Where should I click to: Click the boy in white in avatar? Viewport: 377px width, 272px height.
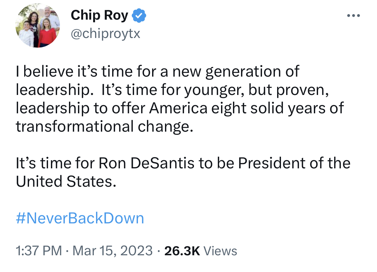(x=26, y=34)
